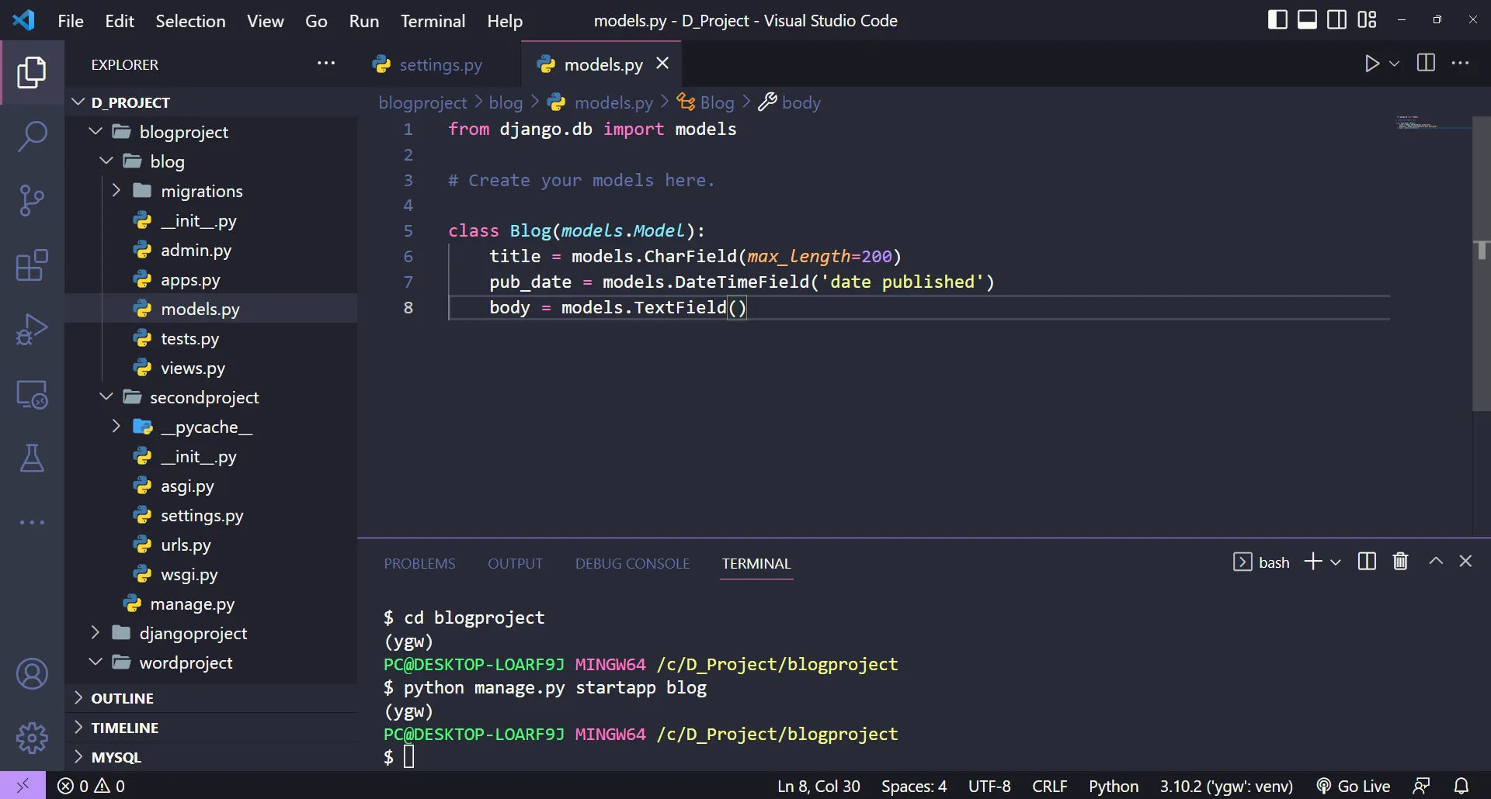
Task: Open the Terminal menu
Action: [x=433, y=21]
